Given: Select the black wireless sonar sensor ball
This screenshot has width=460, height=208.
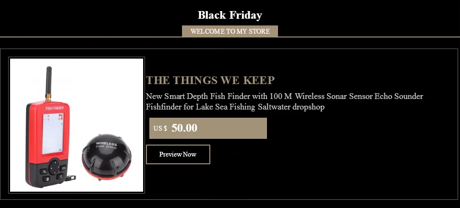Looking at the screenshot, I should point(107,157).
